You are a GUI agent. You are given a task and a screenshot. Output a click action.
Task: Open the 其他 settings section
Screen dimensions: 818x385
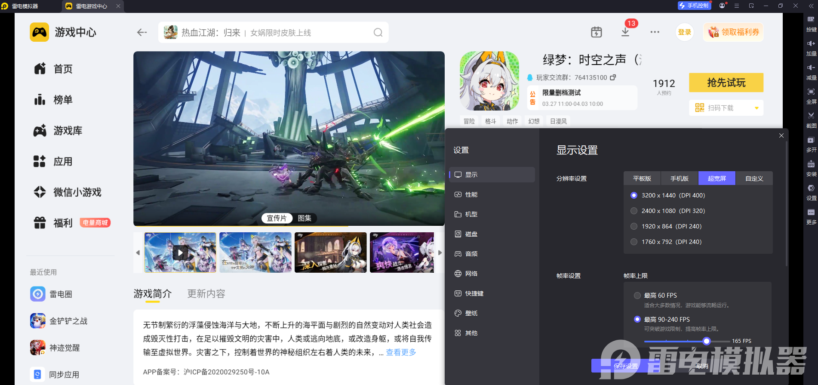[492, 333]
